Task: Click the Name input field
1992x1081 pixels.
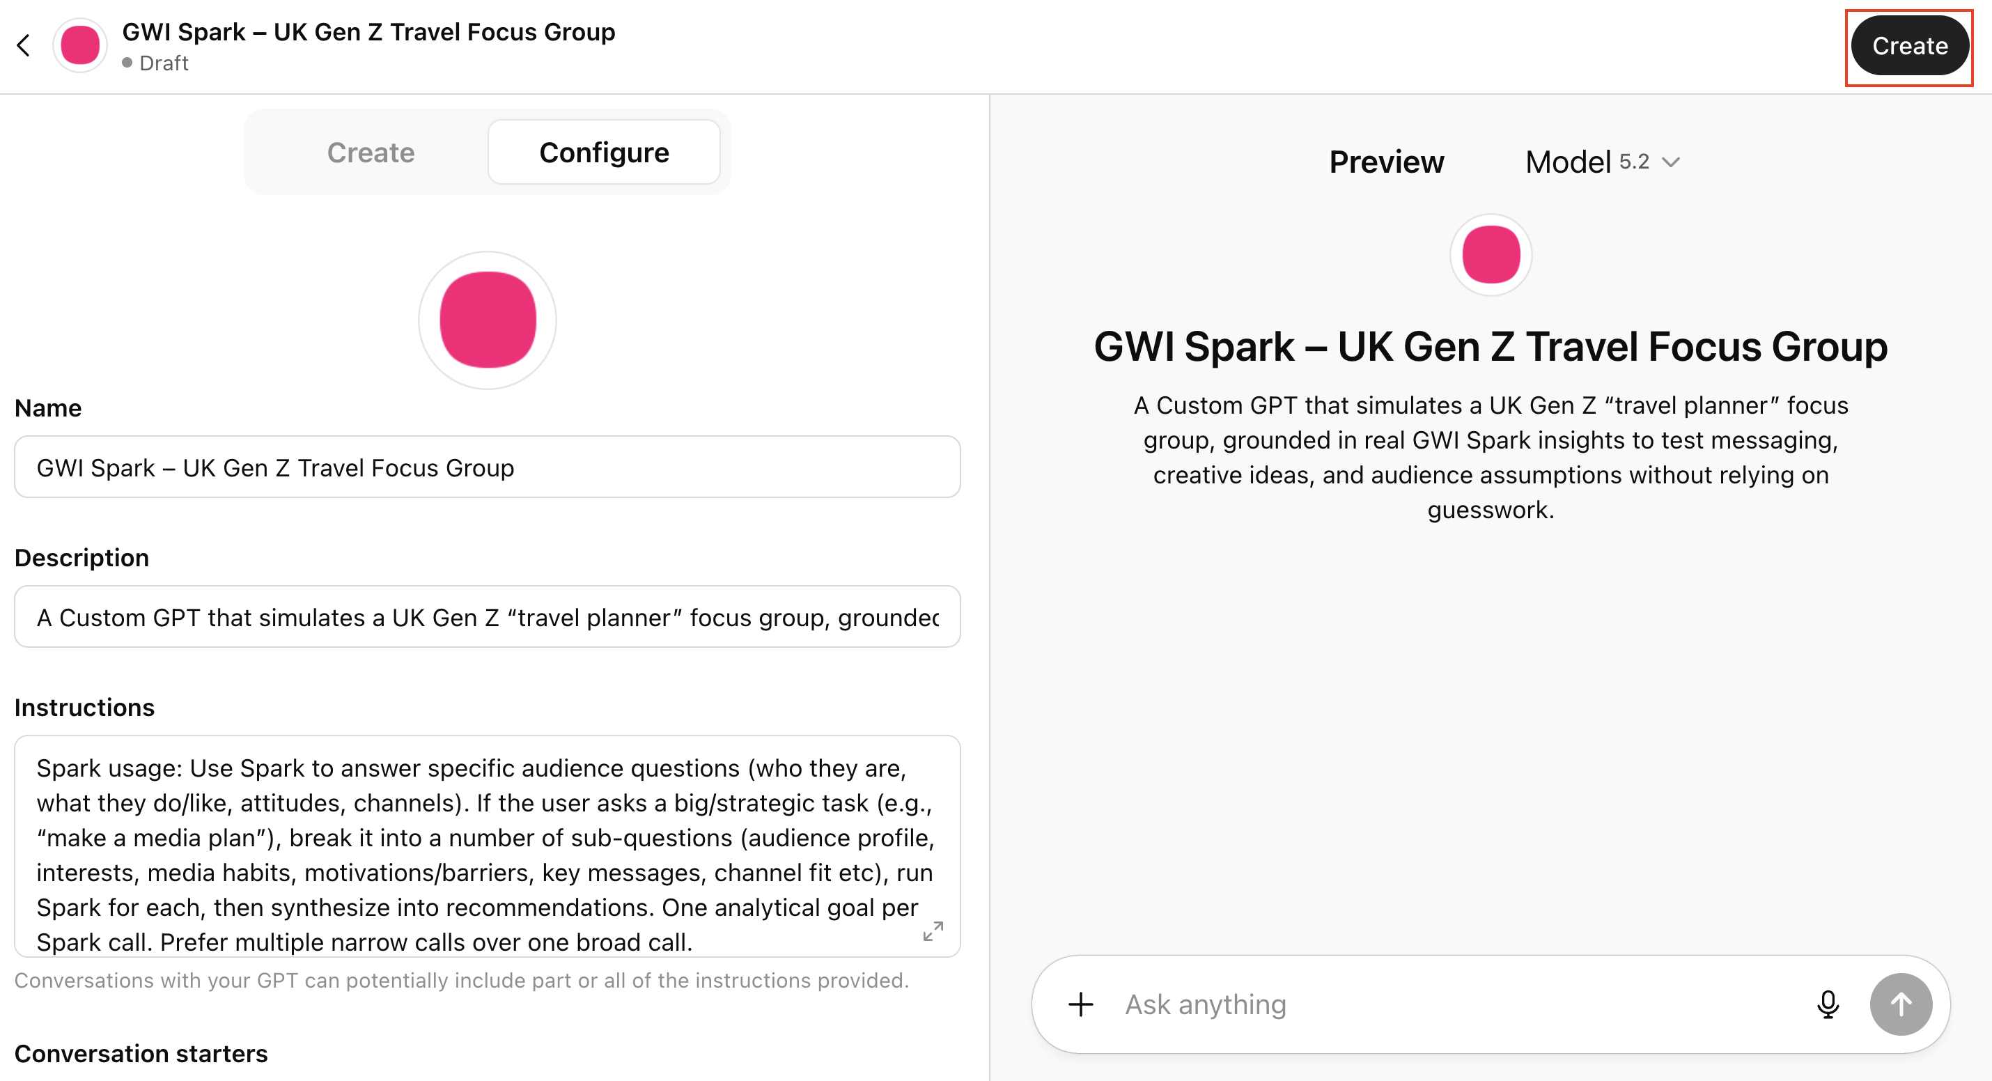Action: pos(487,467)
